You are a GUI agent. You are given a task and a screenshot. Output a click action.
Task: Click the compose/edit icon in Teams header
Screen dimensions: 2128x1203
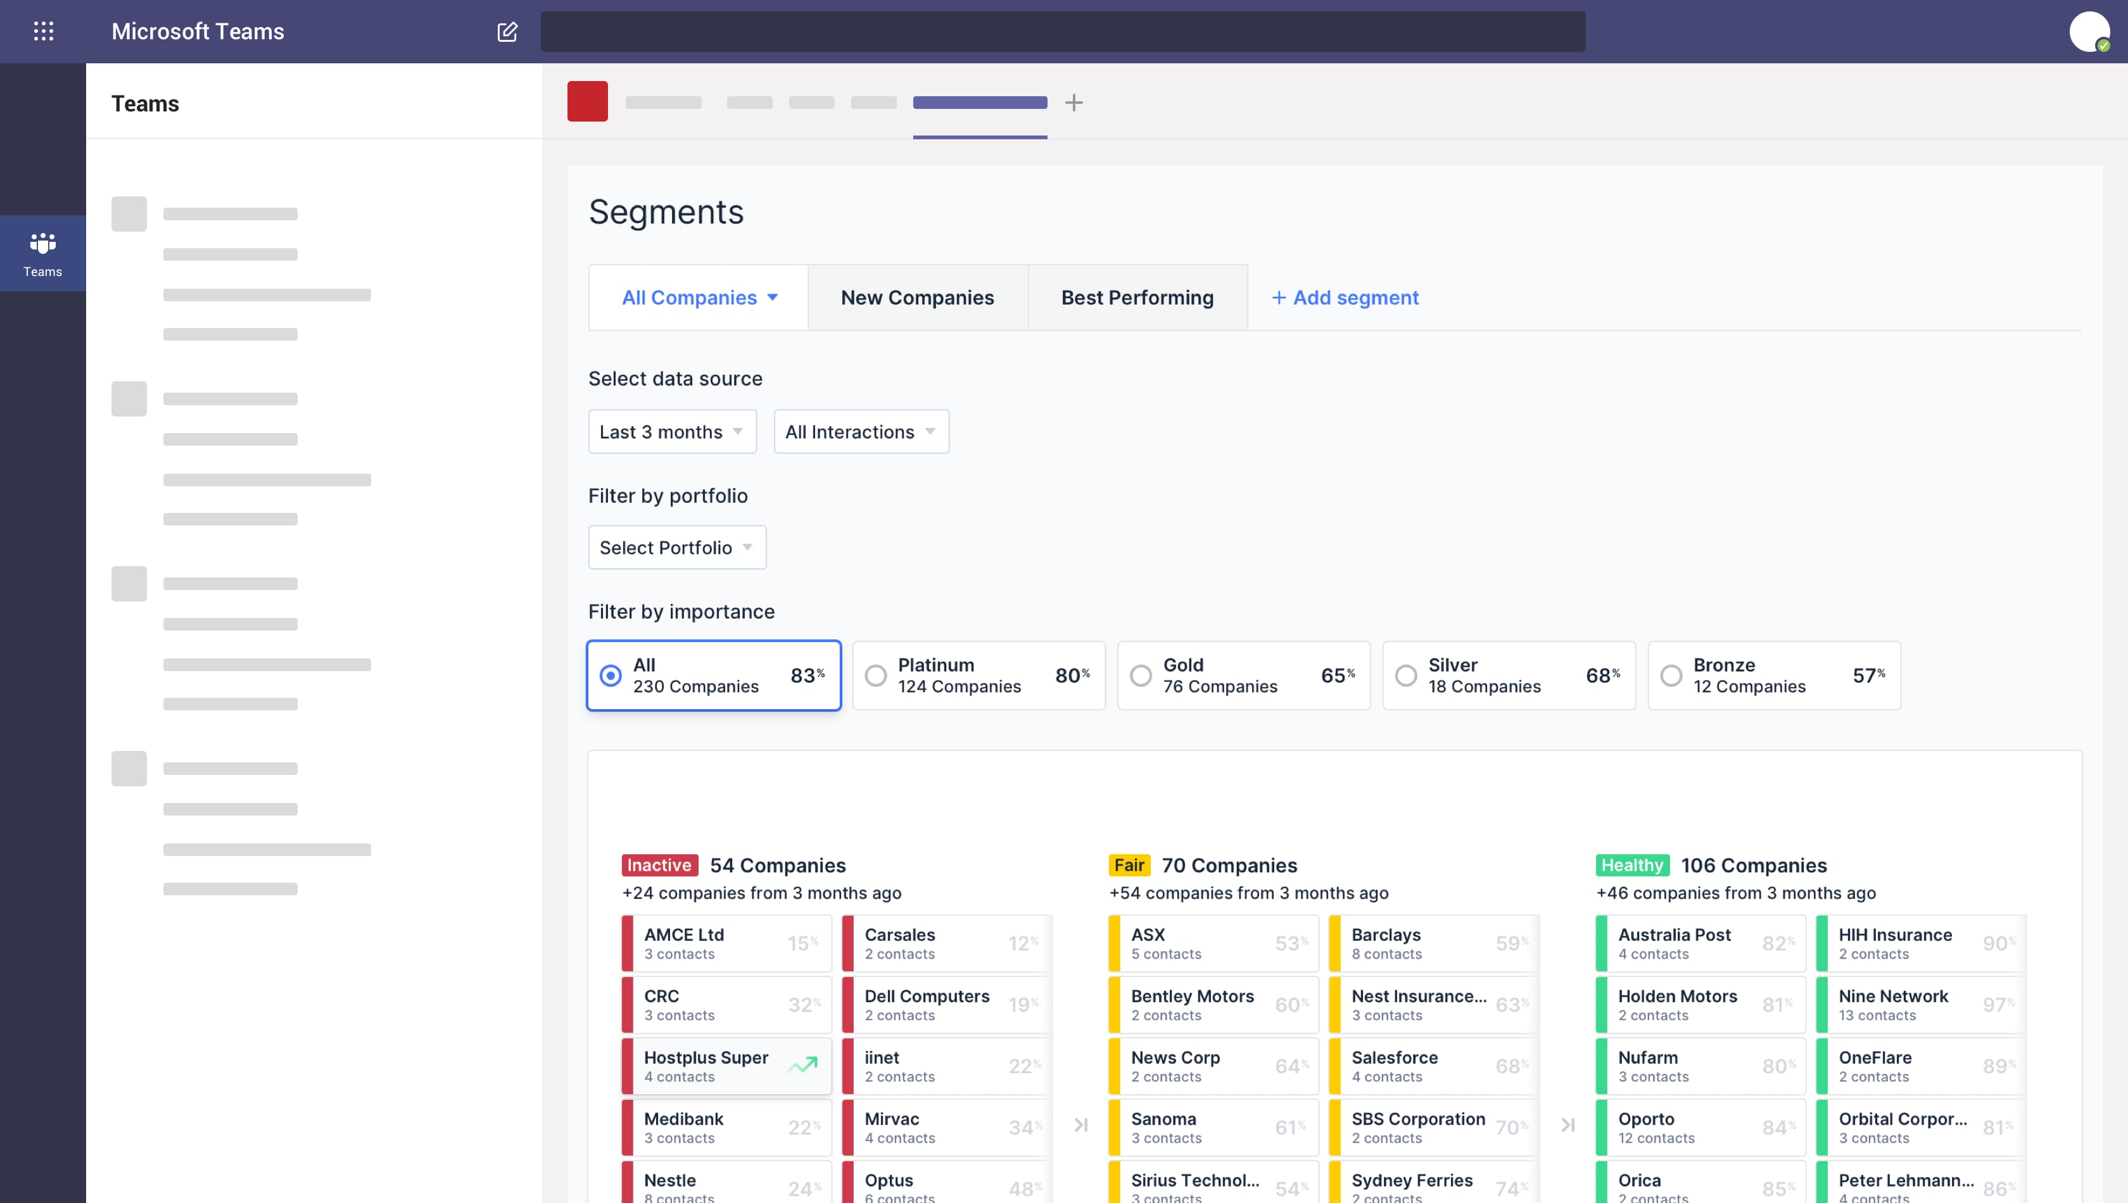click(x=507, y=29)
